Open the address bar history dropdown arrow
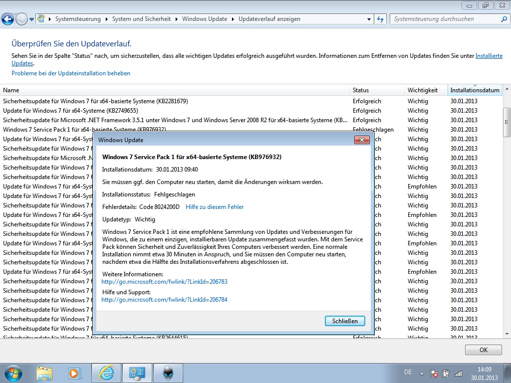Viewport: 511px width, 383px height. (369, 19)
